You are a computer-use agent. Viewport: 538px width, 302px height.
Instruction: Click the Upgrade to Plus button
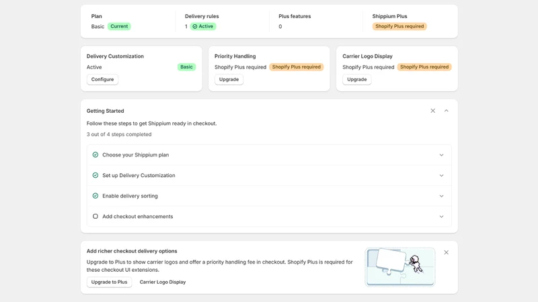[109, 282]
